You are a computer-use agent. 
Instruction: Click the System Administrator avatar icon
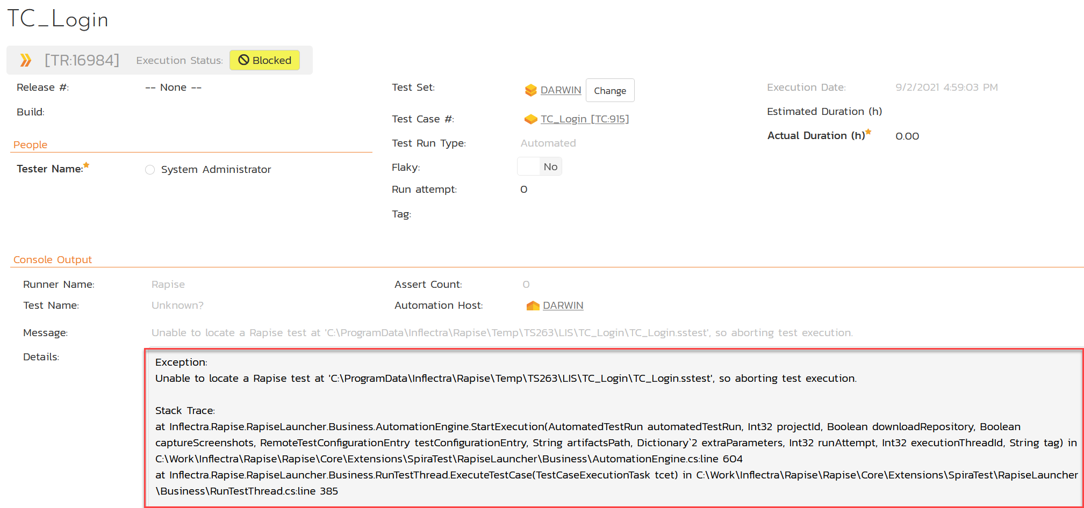tap(150, 170)
